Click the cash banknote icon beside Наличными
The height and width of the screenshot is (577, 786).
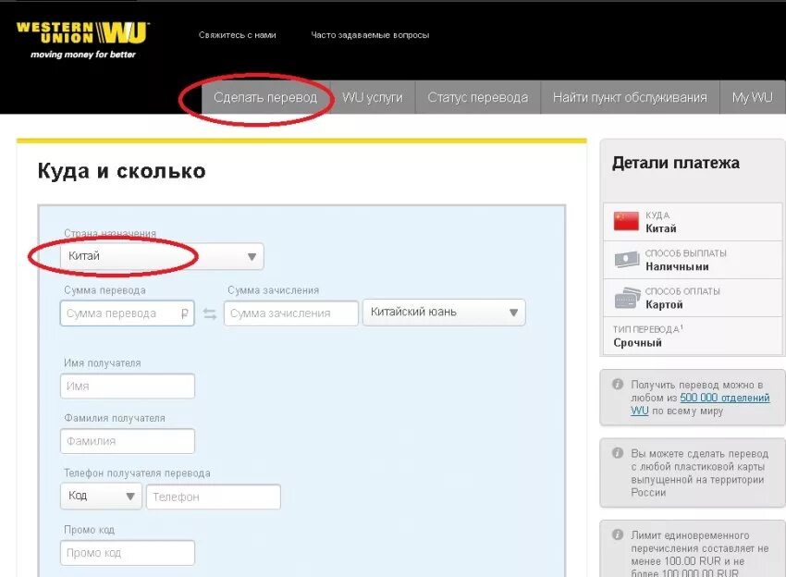pyautogui.click(x=627, y=260)
